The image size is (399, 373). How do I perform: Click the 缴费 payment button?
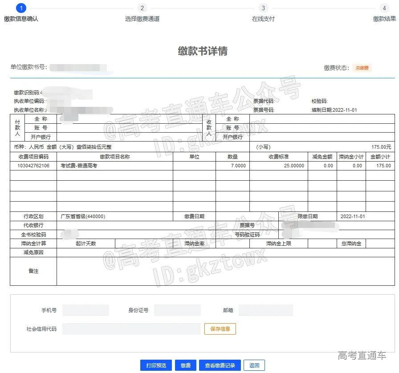coord(186,365)
